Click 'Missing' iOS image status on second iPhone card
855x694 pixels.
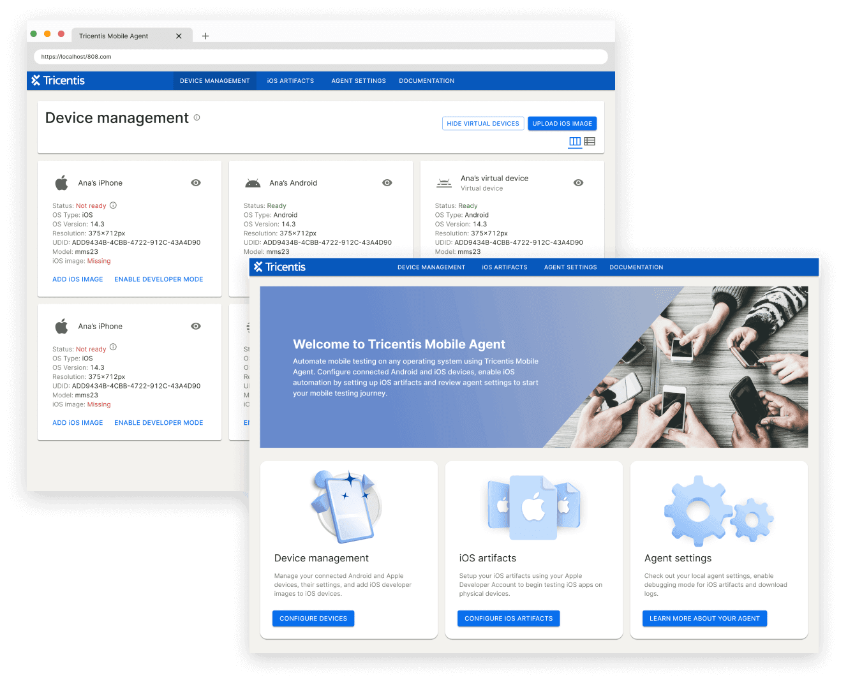pos(99,404)
